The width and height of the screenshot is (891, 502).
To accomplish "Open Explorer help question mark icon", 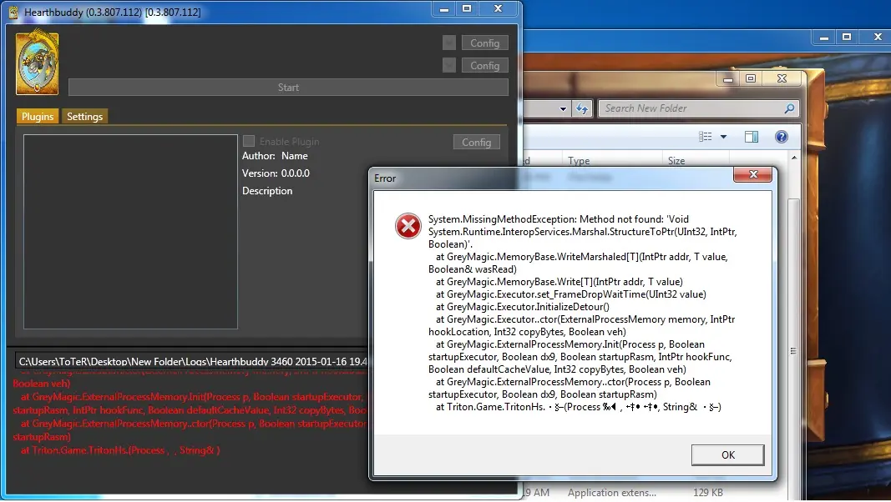I will pos(782,137).
